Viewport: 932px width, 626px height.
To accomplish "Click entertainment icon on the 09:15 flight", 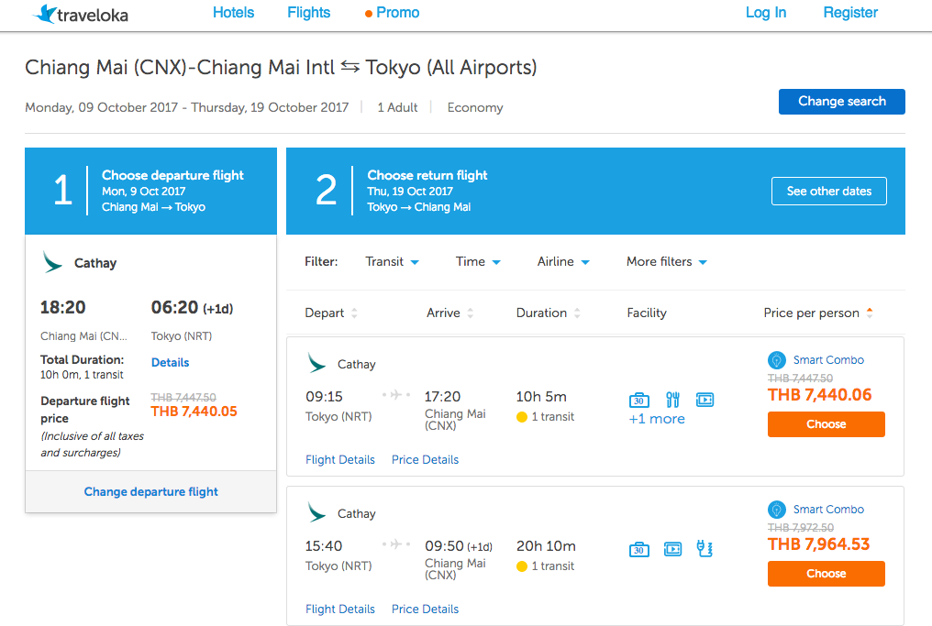I will 705,400.
